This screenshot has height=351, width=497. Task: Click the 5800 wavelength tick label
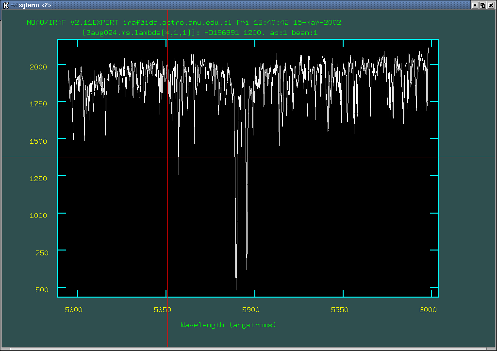74,310
